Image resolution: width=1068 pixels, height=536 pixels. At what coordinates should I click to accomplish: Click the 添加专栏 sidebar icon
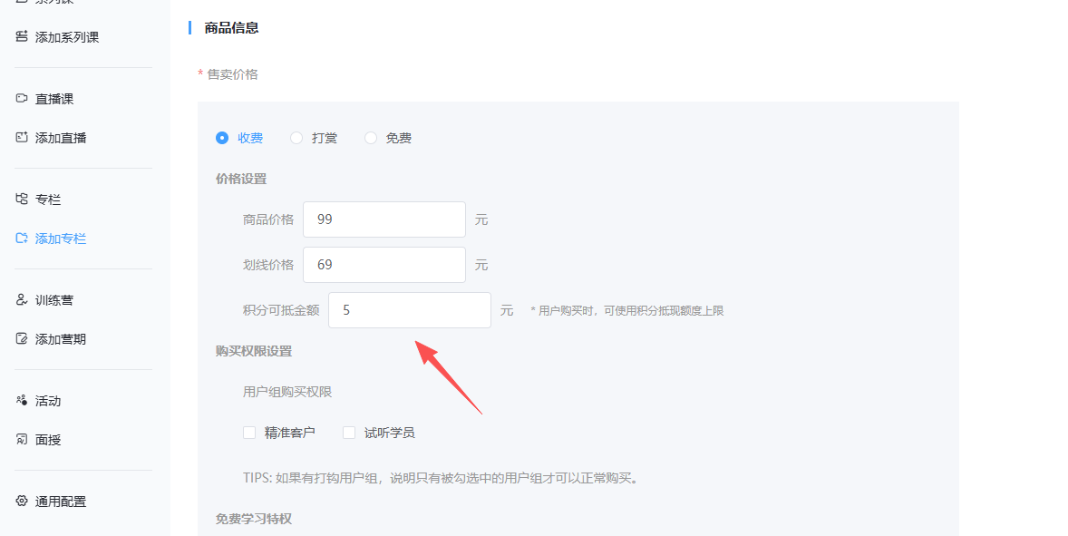coord(22,239)
